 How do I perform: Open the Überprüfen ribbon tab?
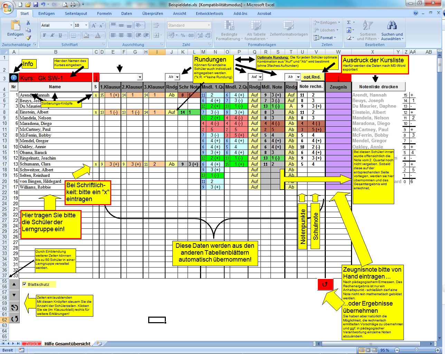153,13
